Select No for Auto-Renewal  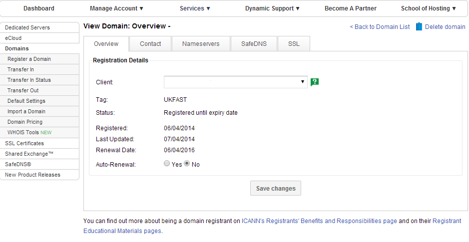click(187, 164)
